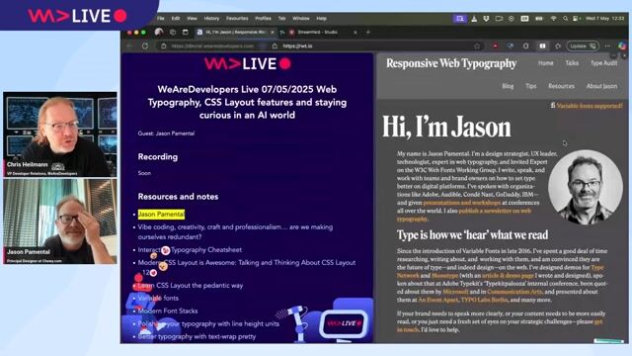
Task: Open the Profiles menu
Action: pos(263,19)
